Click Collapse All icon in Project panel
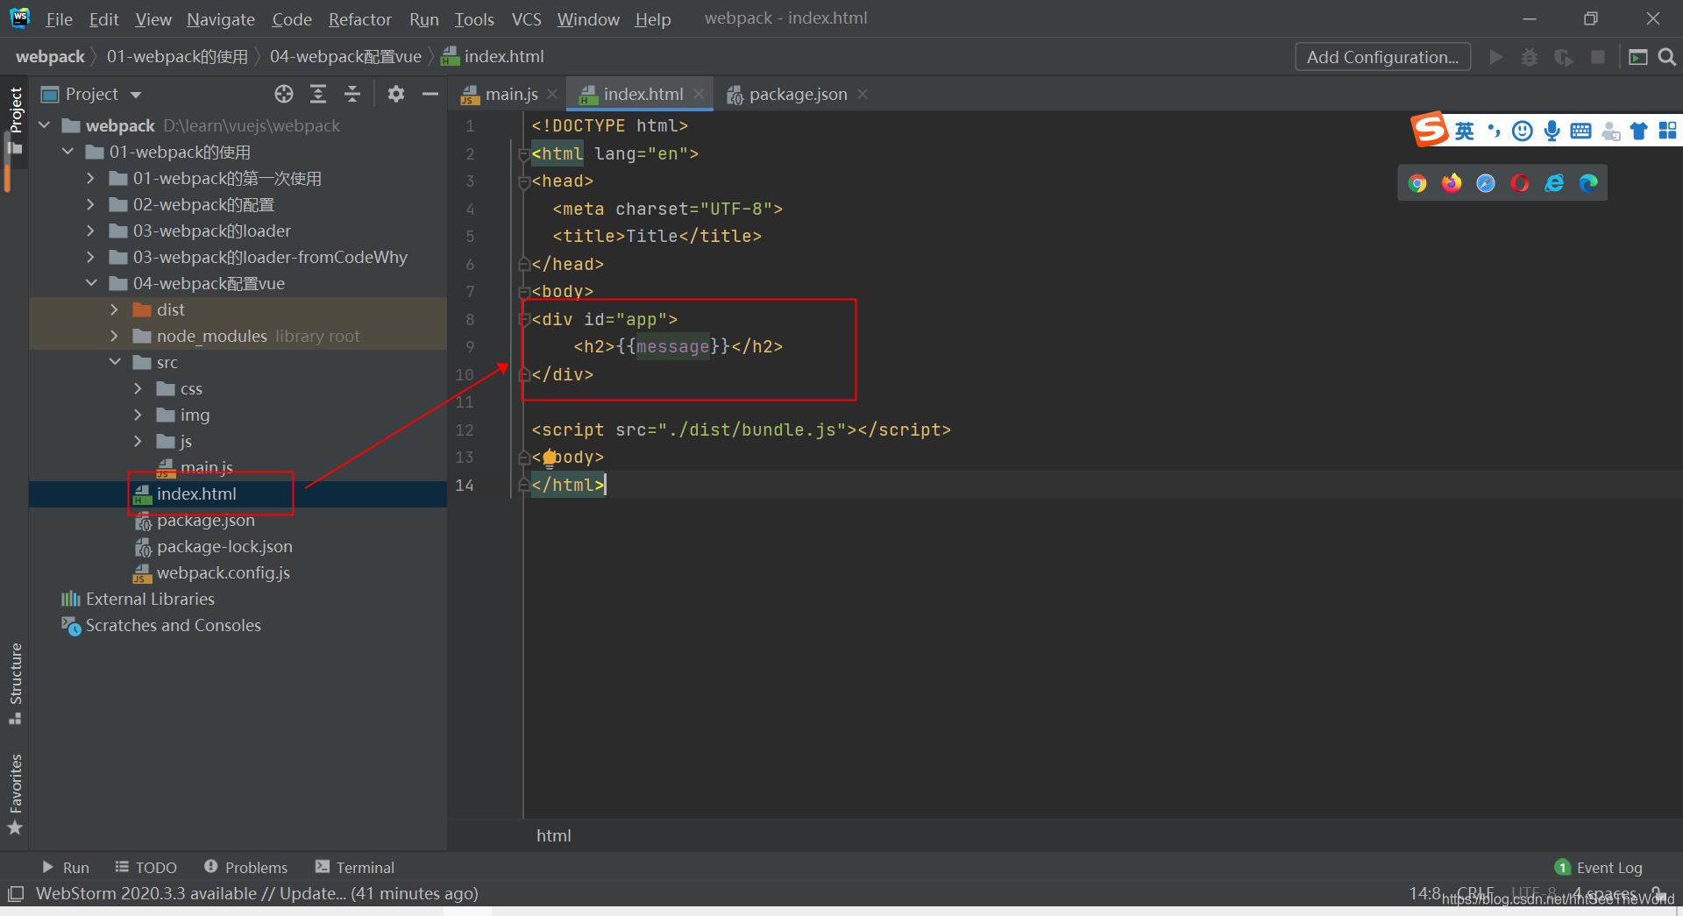This screenshot has width=1683, height=916. pos(352,94)
